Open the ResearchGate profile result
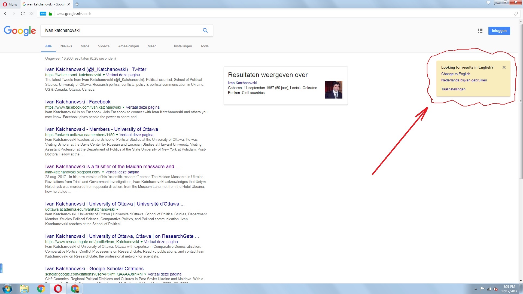Viewport: 523px width, 294px height. 122,236
